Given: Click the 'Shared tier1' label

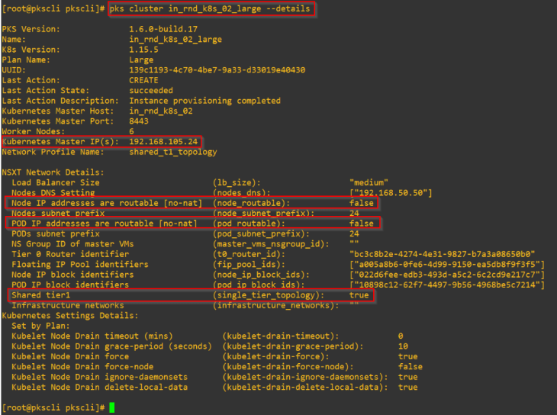Looking at the screenshot, I should [40, 295].
